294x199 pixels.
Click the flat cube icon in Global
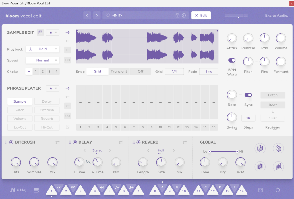click(260, 166)
